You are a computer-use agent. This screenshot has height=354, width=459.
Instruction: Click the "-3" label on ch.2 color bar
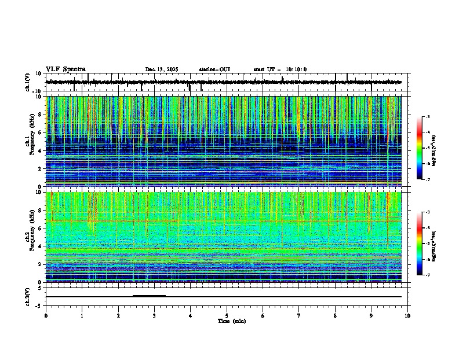tap(428, 212)
